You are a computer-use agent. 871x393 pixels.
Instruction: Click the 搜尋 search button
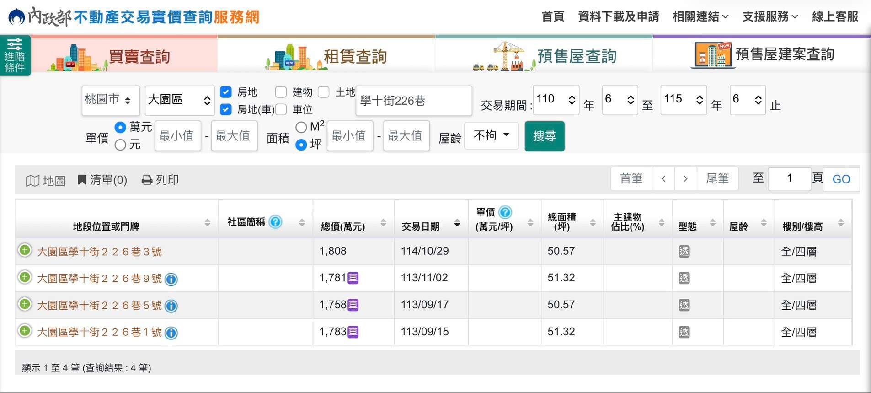545,136
